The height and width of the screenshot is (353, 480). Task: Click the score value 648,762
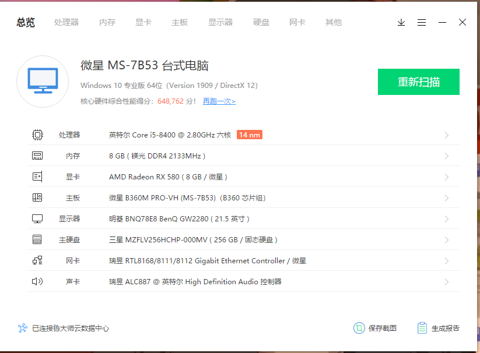(170, 101)
